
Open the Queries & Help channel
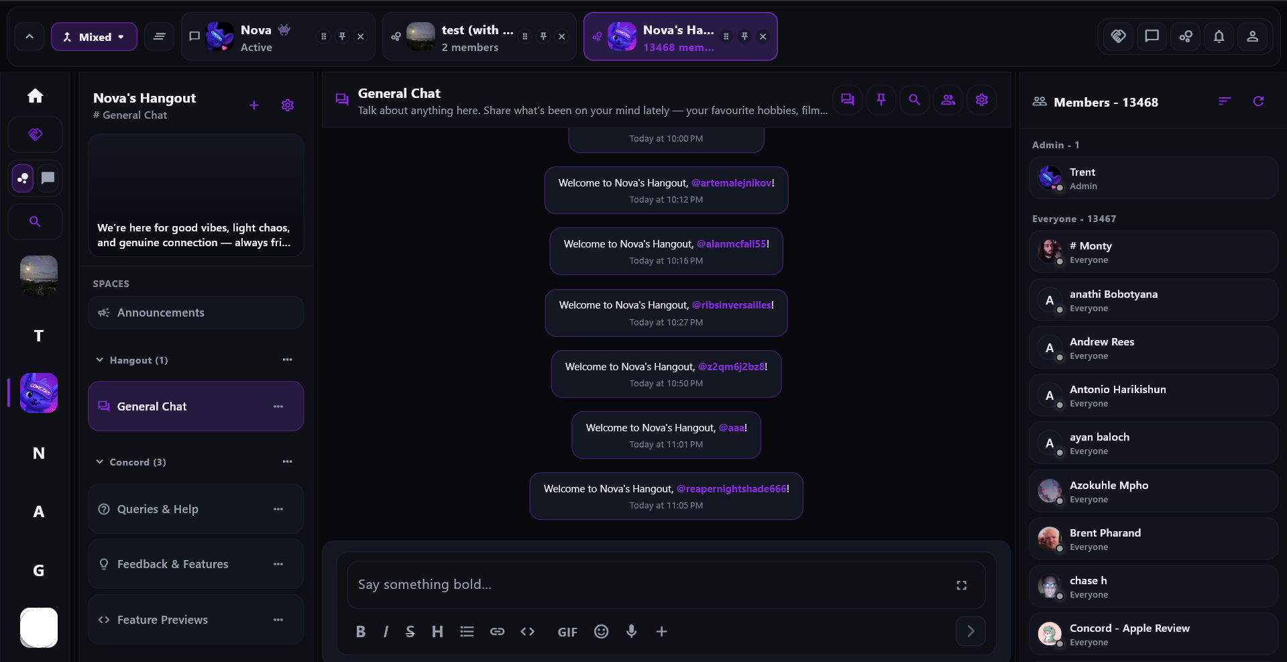pyautogui.click(x=158, y=509)
